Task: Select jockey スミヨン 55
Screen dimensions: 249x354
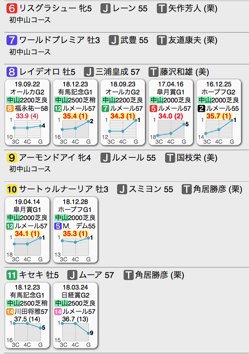Action: click(151, 189)
